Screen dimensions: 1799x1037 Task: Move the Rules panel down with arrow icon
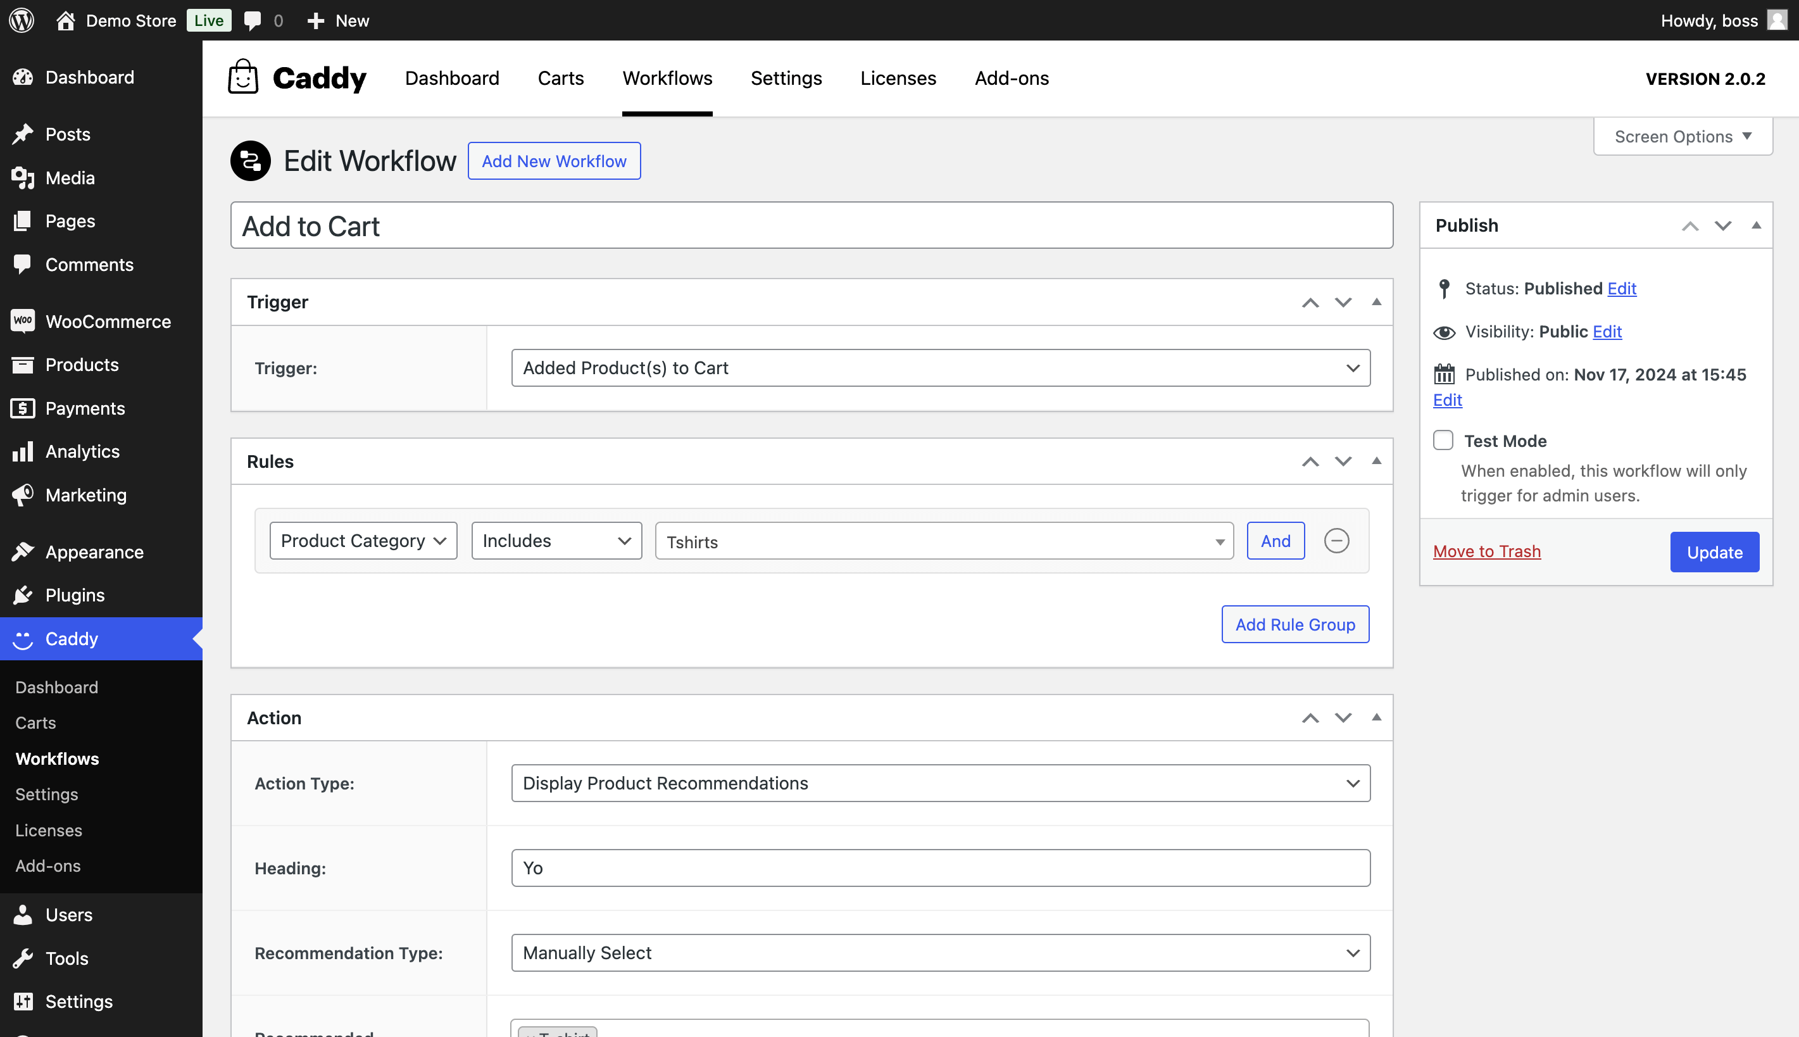click(1343, 462)
